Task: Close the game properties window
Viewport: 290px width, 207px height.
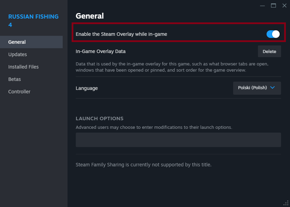Action: coord(284,6)
